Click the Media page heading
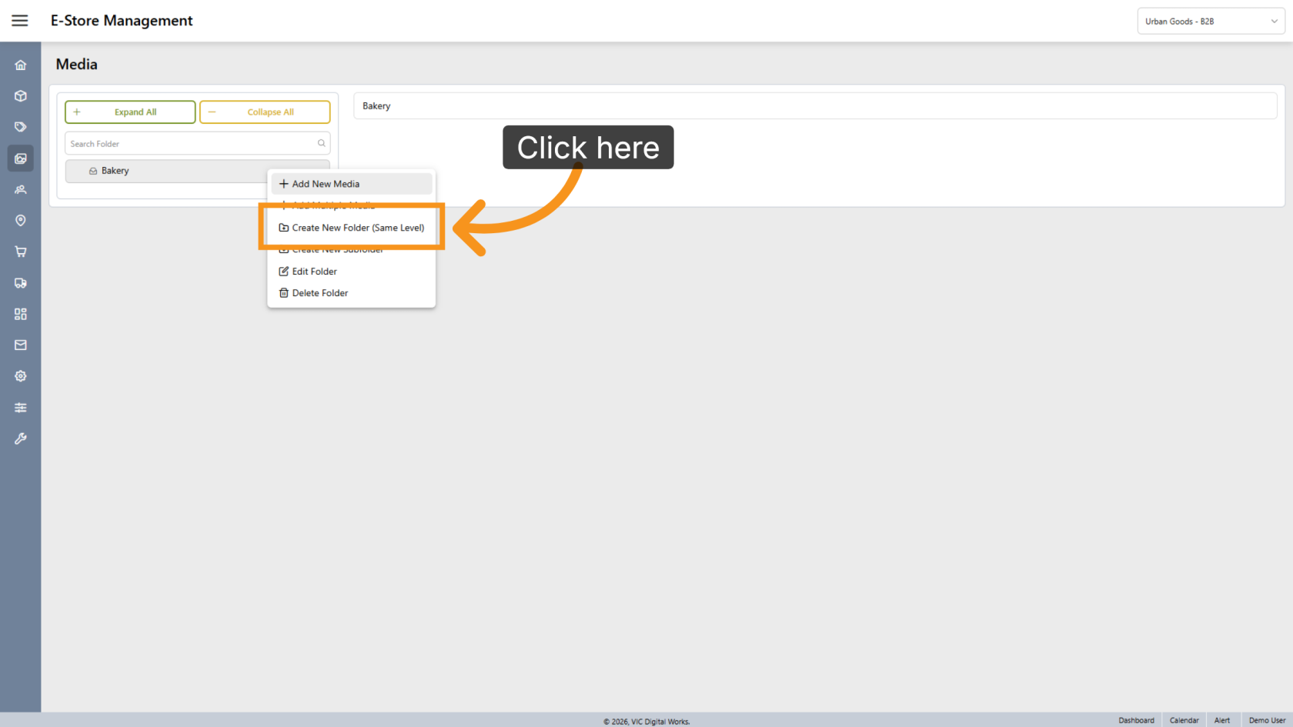Viewport: 1293px width, 727px height. 77,65
